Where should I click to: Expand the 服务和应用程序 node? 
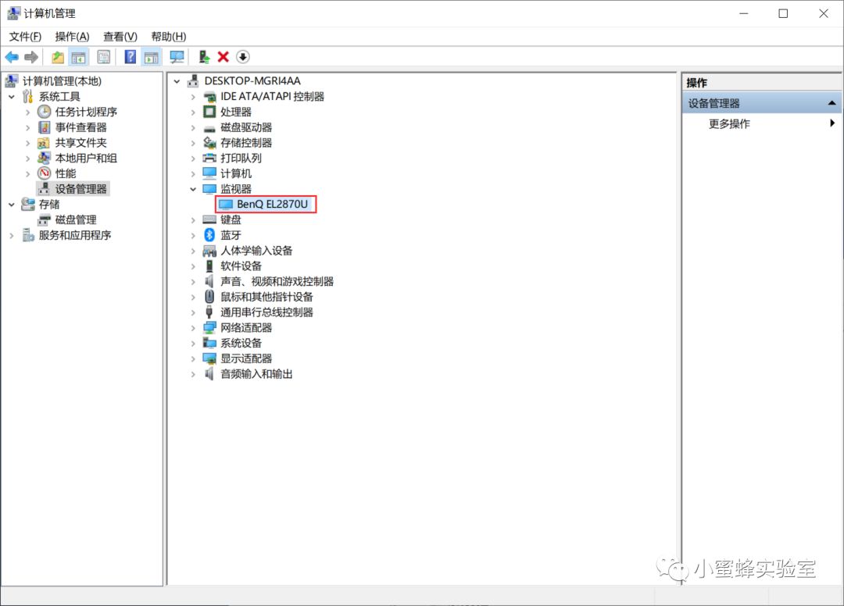12,236
